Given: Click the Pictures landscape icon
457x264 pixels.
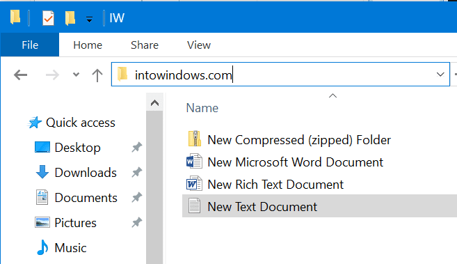Looking at the screenshot, I should 42,222.
